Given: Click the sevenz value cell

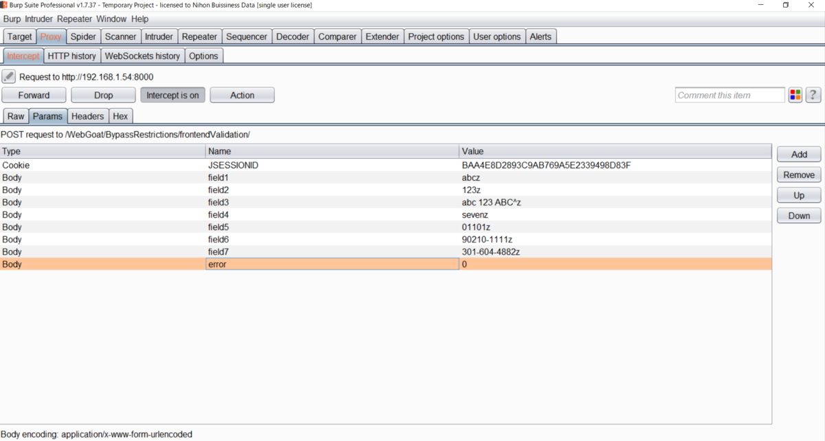Looking at the screenshot, I should [x=615, y=215].
